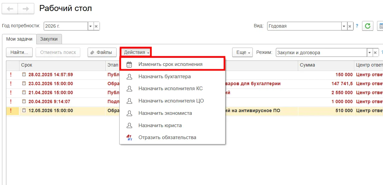The width and height of the screenshot is (383, 185).
Task: Select date cell 20.04.2026 9:14:07
Action: [x=62, y=102]
